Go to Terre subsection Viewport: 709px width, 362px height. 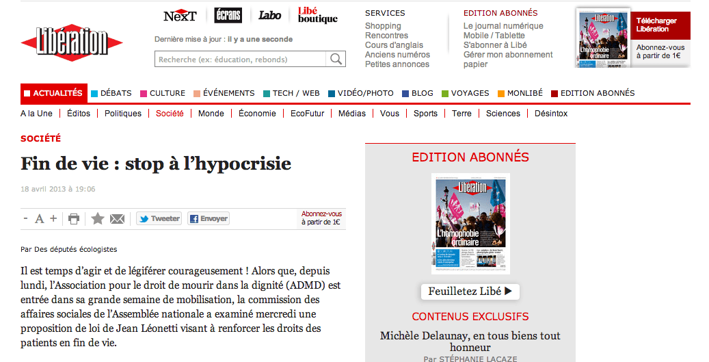click(x=461, y=114)
